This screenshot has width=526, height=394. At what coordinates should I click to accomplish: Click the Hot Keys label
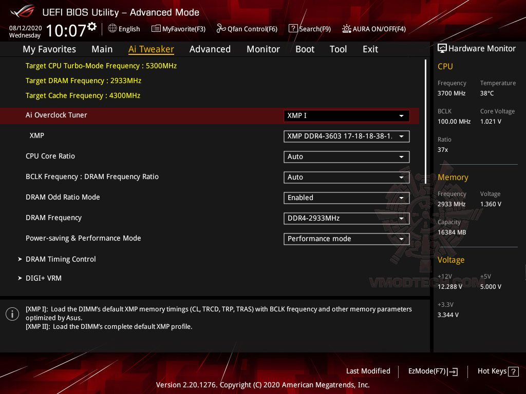point(492,371)
